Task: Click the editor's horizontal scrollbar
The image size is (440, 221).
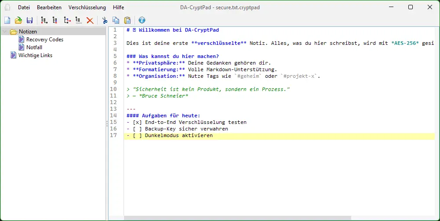Action: (x=237, y=218)
